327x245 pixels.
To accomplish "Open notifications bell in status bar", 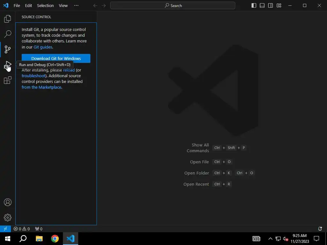I will point(320,229).
